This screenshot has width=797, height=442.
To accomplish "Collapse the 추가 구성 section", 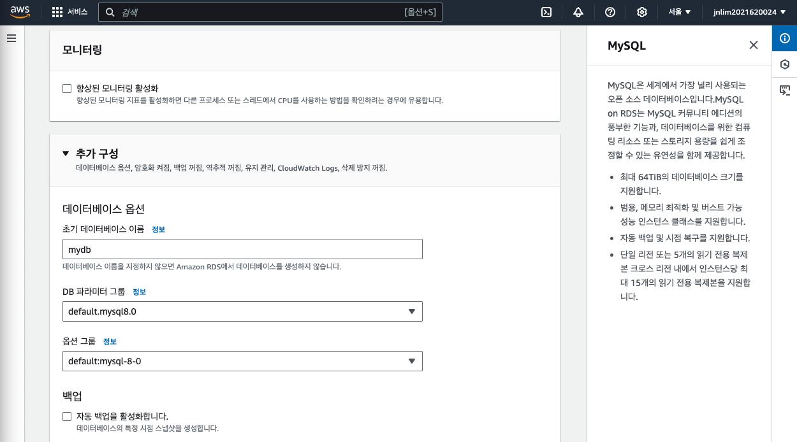I will pos(66,153).
